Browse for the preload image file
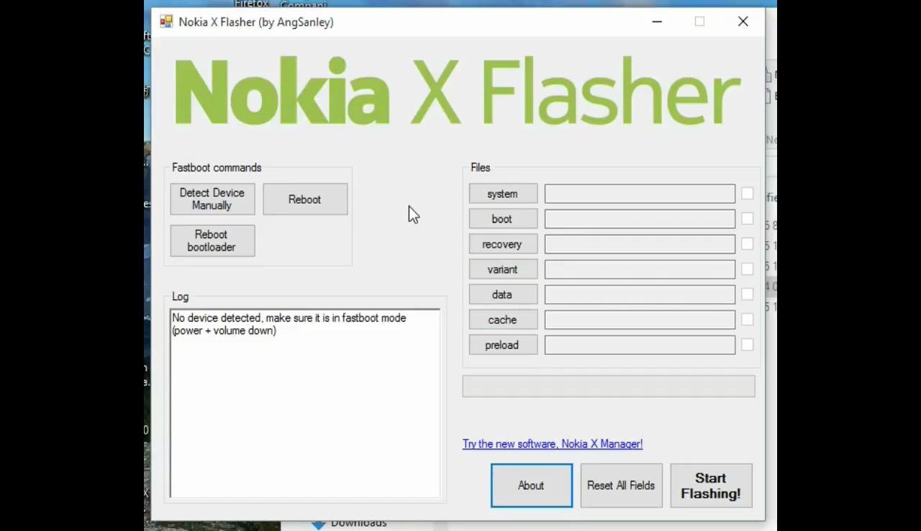The height and width of the screenshot is (531, 921). (x=503, y=345)
